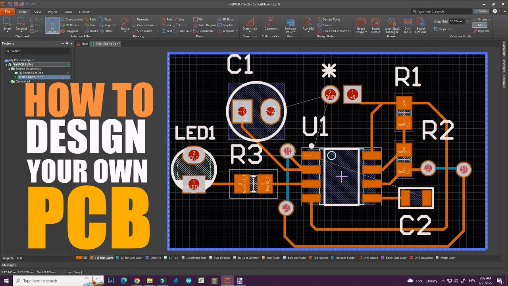Open the Messages panel button
The width and height of the screenshot is (508, 286).
9,265
